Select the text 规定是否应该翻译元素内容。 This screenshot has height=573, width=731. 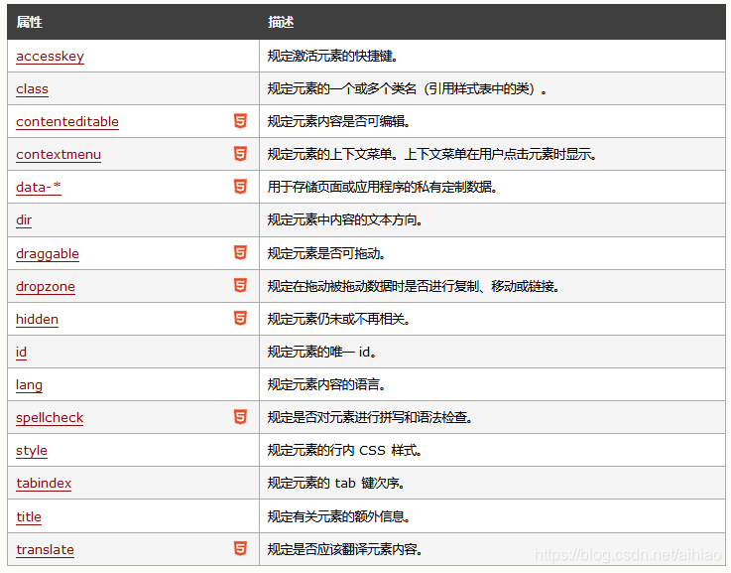345,549
